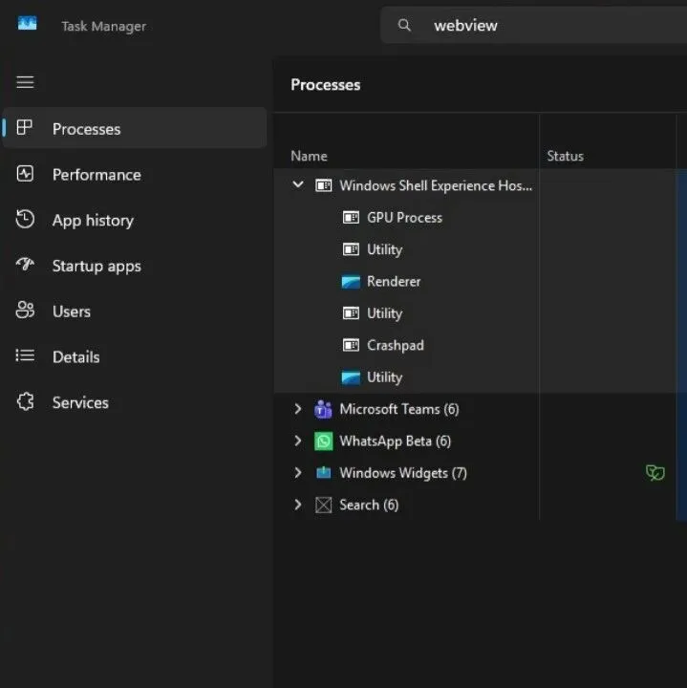This screenshot has height=688, width=687.
Task: Go to App history page
Action: (93, 221)
